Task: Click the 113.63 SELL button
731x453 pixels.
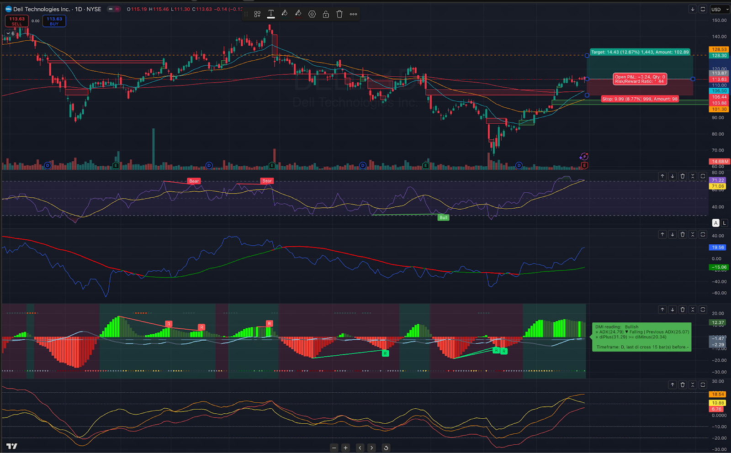Action: click(17, 21)
